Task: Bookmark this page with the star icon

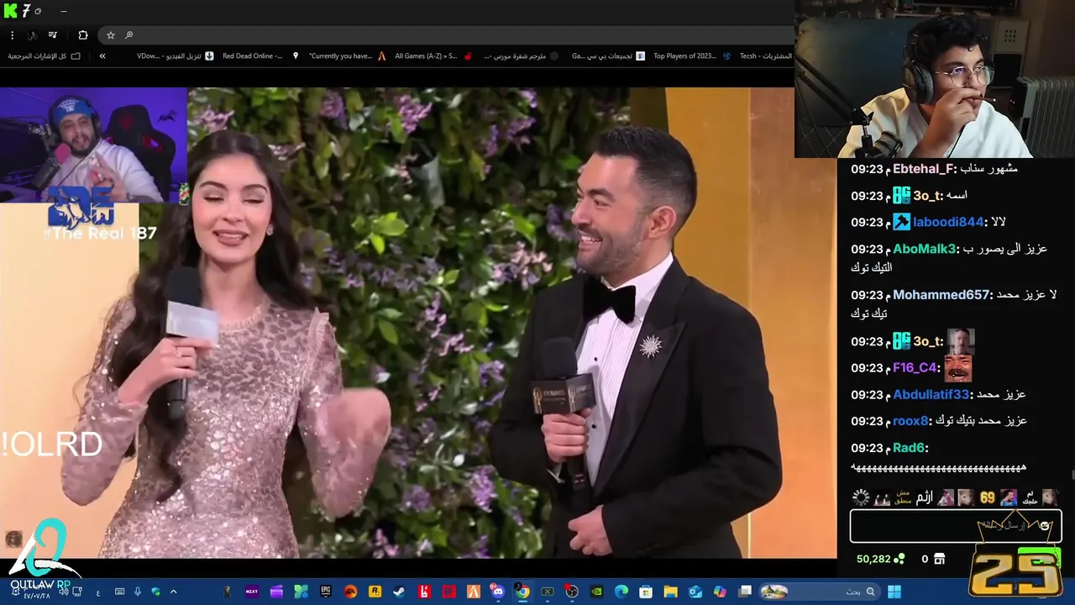Action: [x=110, y=35]
